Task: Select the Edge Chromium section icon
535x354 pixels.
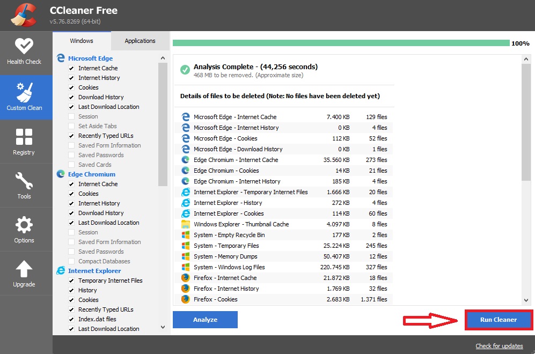Action: (60, 174)
